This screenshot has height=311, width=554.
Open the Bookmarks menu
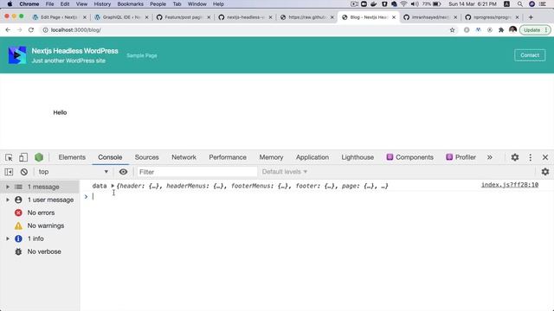click(131, 4)
